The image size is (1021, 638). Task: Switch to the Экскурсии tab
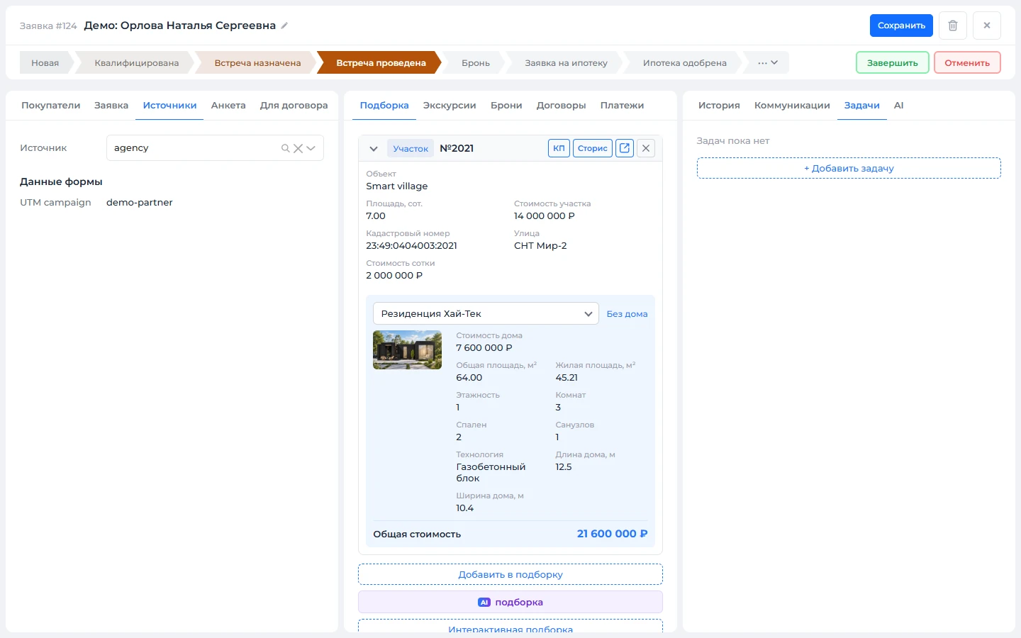point(450,106)
